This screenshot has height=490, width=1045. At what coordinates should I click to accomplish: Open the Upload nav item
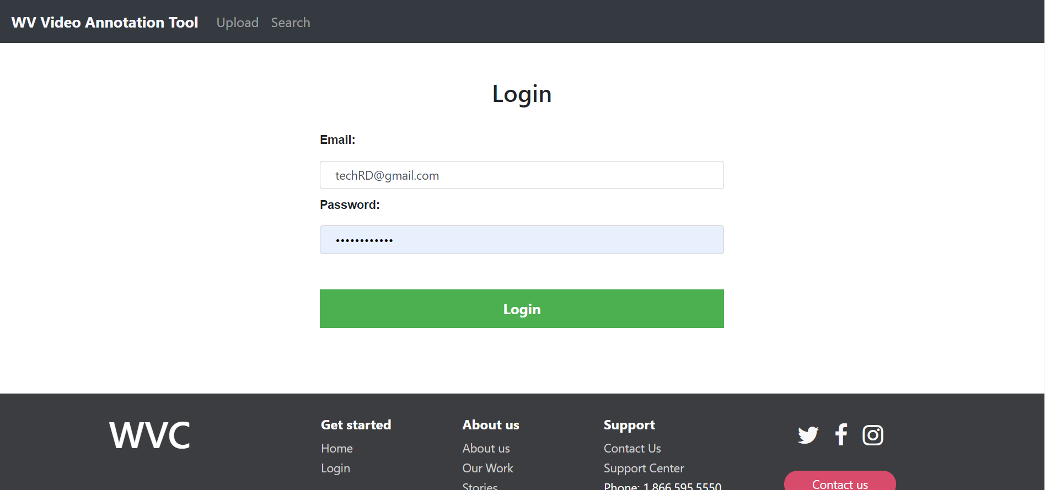[237, 23]
